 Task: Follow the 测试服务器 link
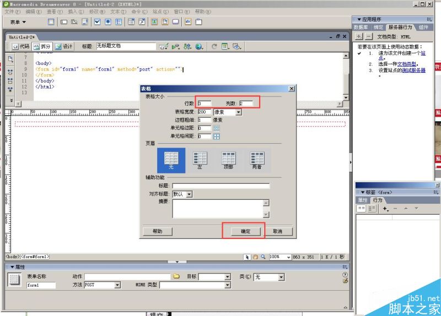[x=414, y=70]
